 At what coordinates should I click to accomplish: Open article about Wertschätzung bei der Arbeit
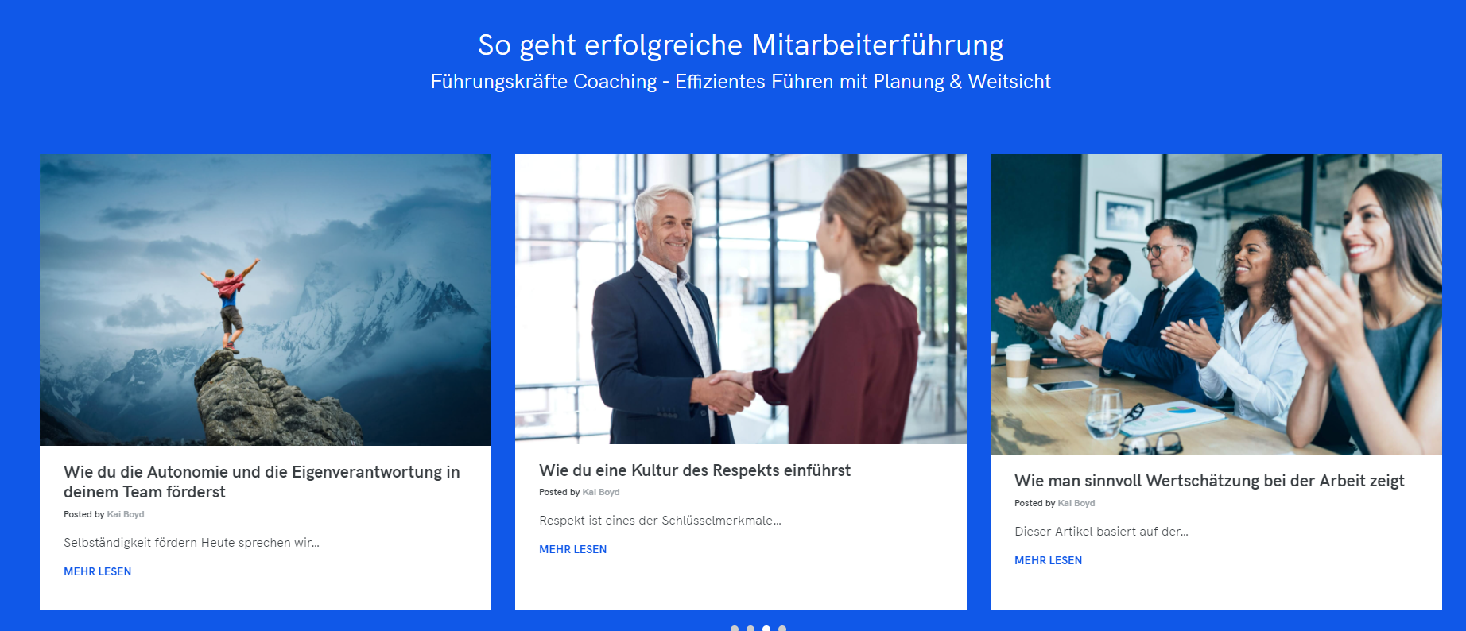(1209, 481)
